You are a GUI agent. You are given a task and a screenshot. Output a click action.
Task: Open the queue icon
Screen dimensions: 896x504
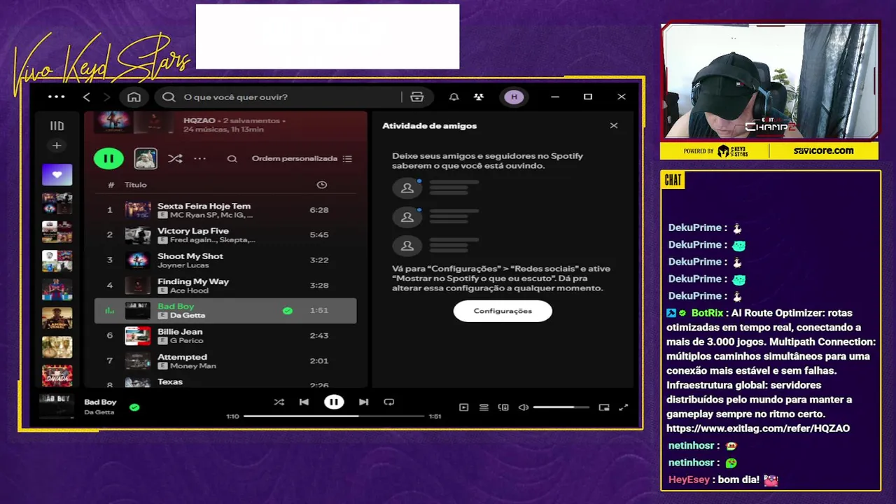pyautogui.click(x=484, y=407)
